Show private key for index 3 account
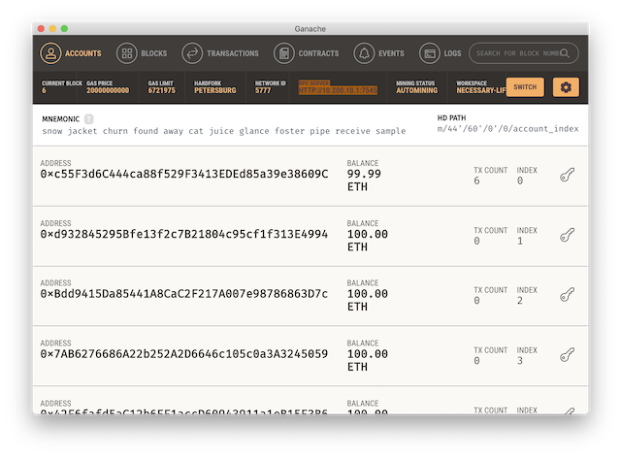Screen dimensions: 621x457 [567, 355]
